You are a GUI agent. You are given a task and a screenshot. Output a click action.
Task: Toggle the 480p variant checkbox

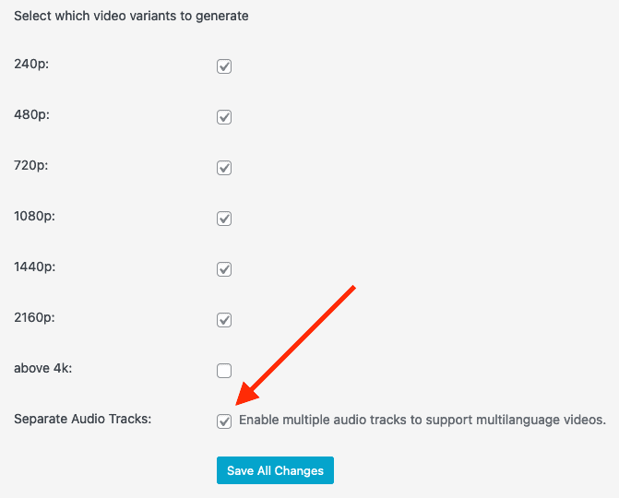[224, 117]
